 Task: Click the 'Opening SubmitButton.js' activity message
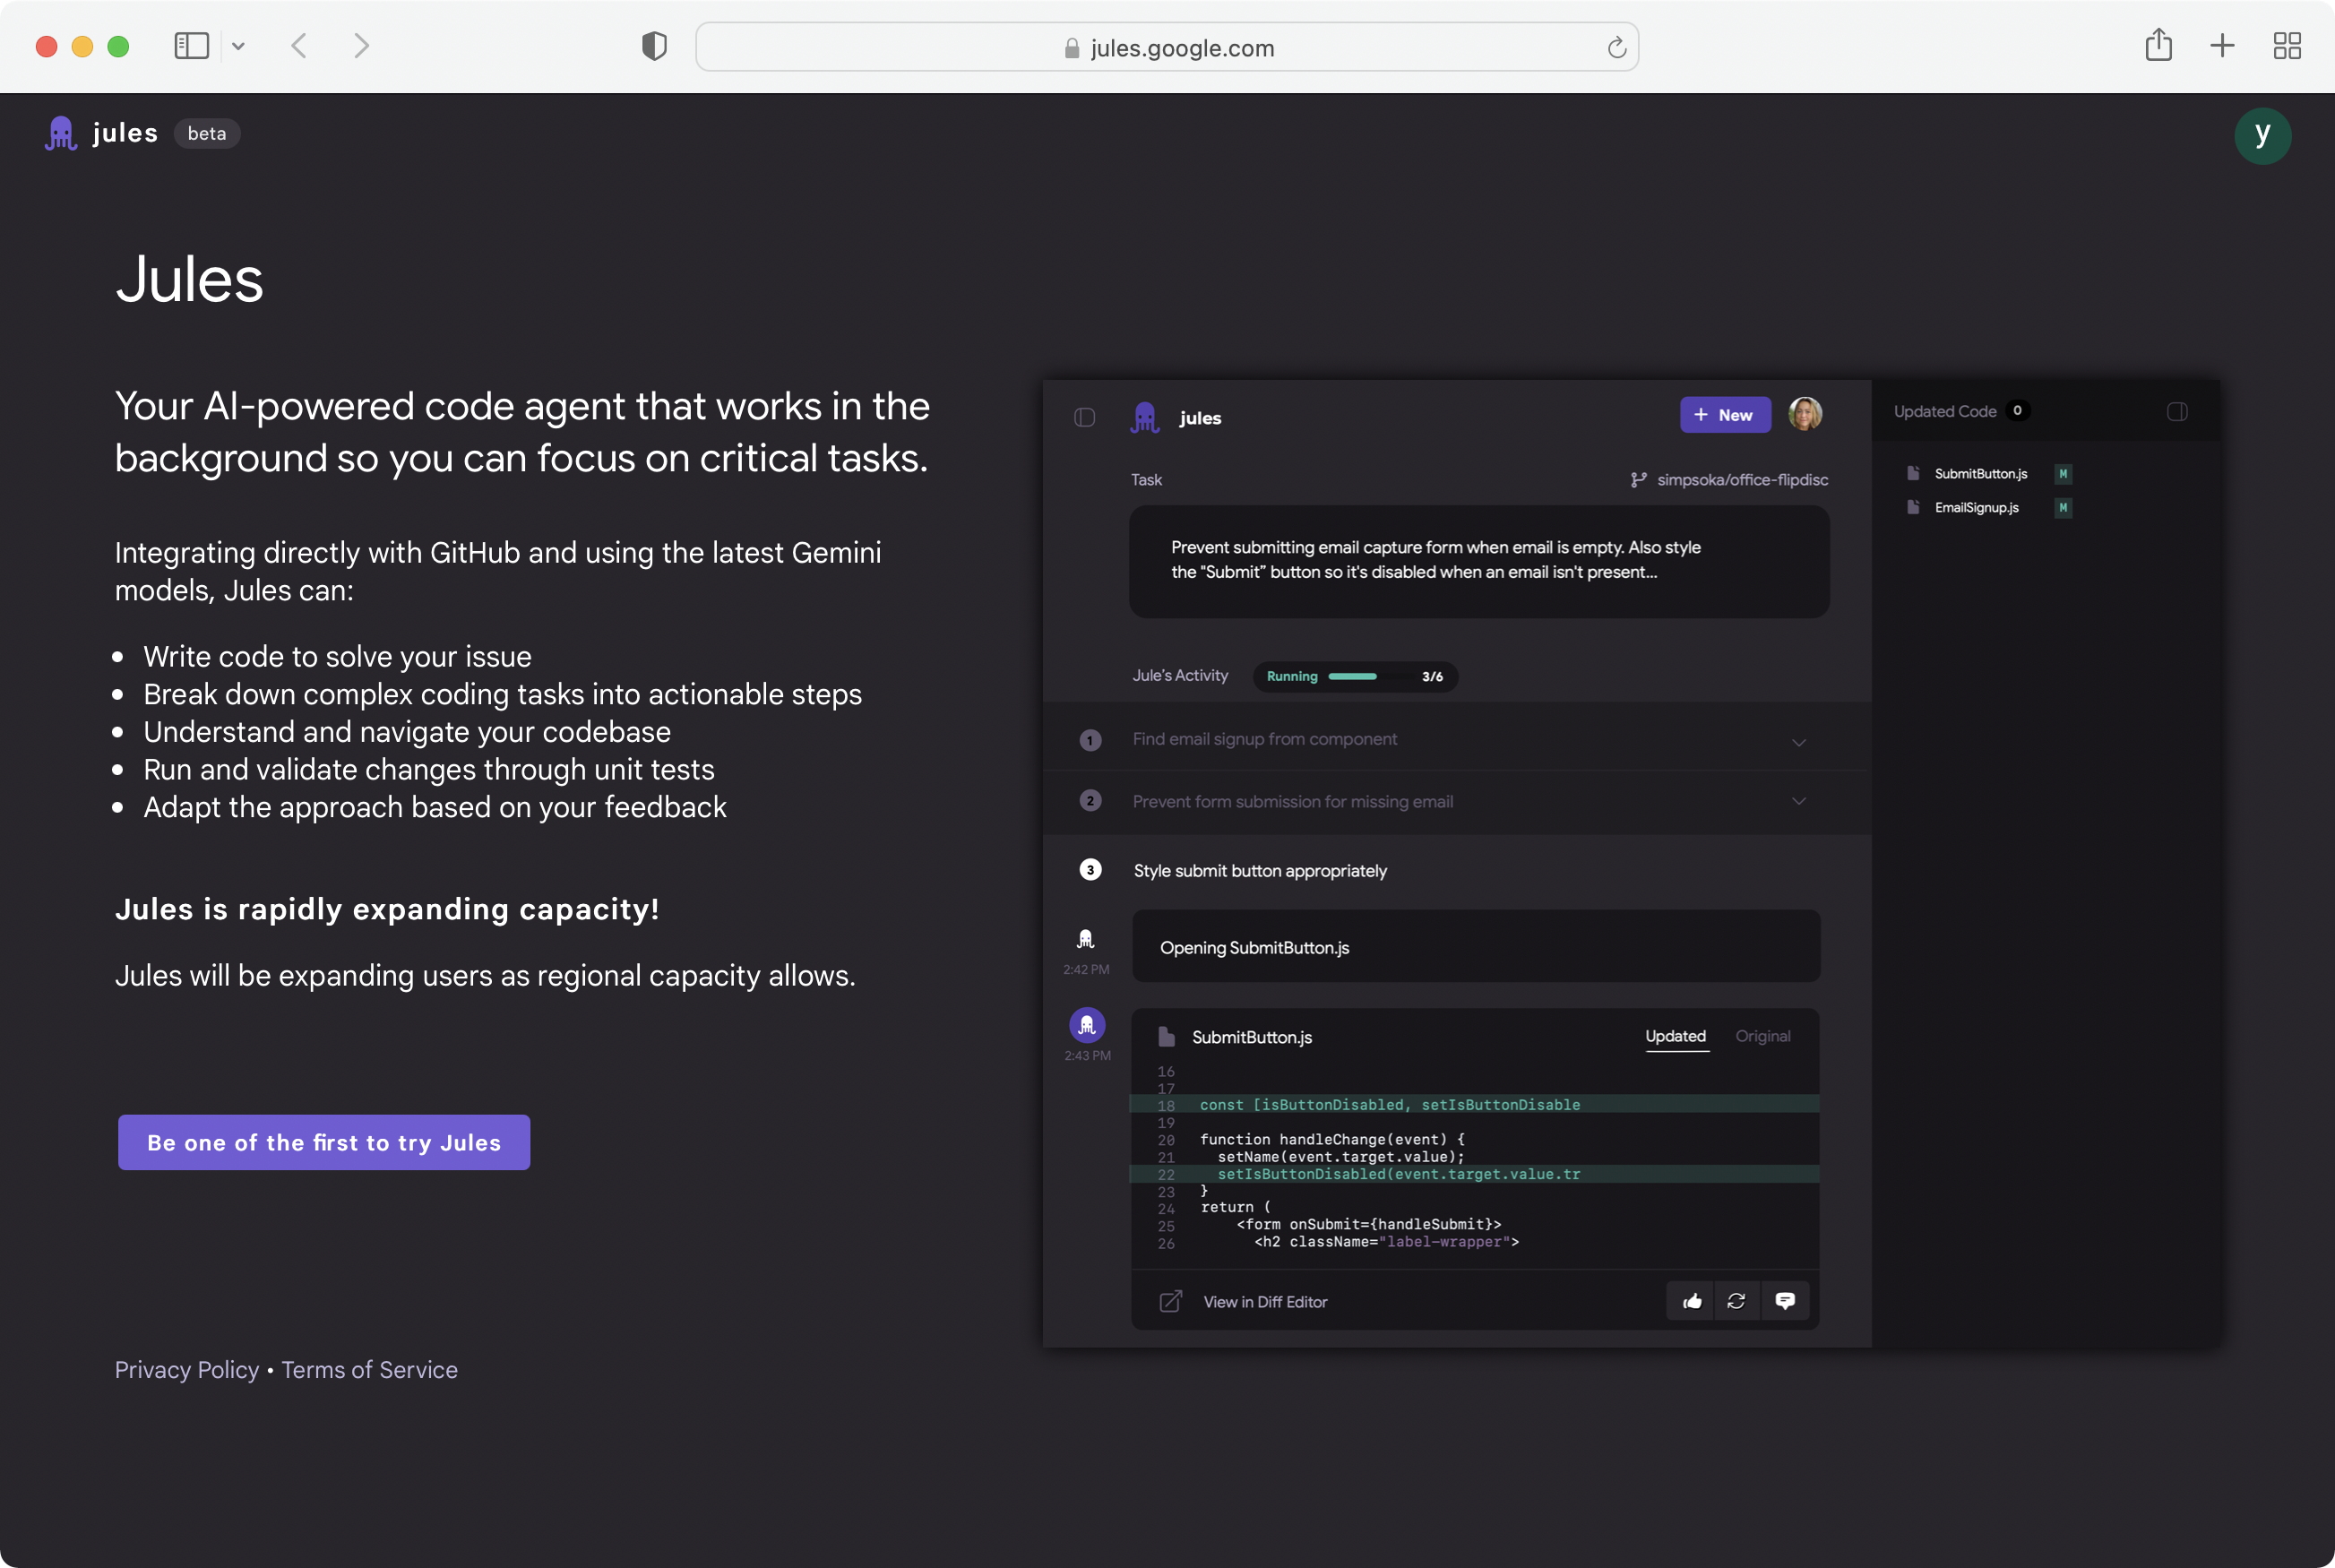click(1476, 946)
